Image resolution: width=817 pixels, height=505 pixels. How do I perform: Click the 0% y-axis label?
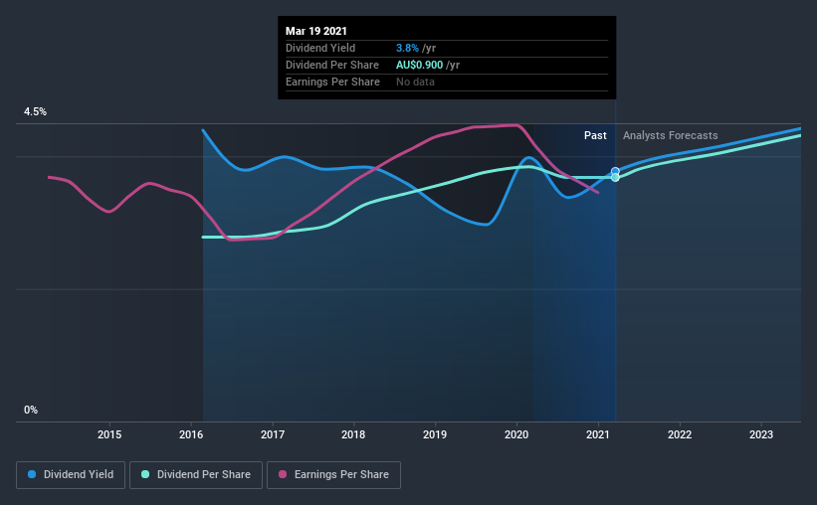[x=31, y=411]
